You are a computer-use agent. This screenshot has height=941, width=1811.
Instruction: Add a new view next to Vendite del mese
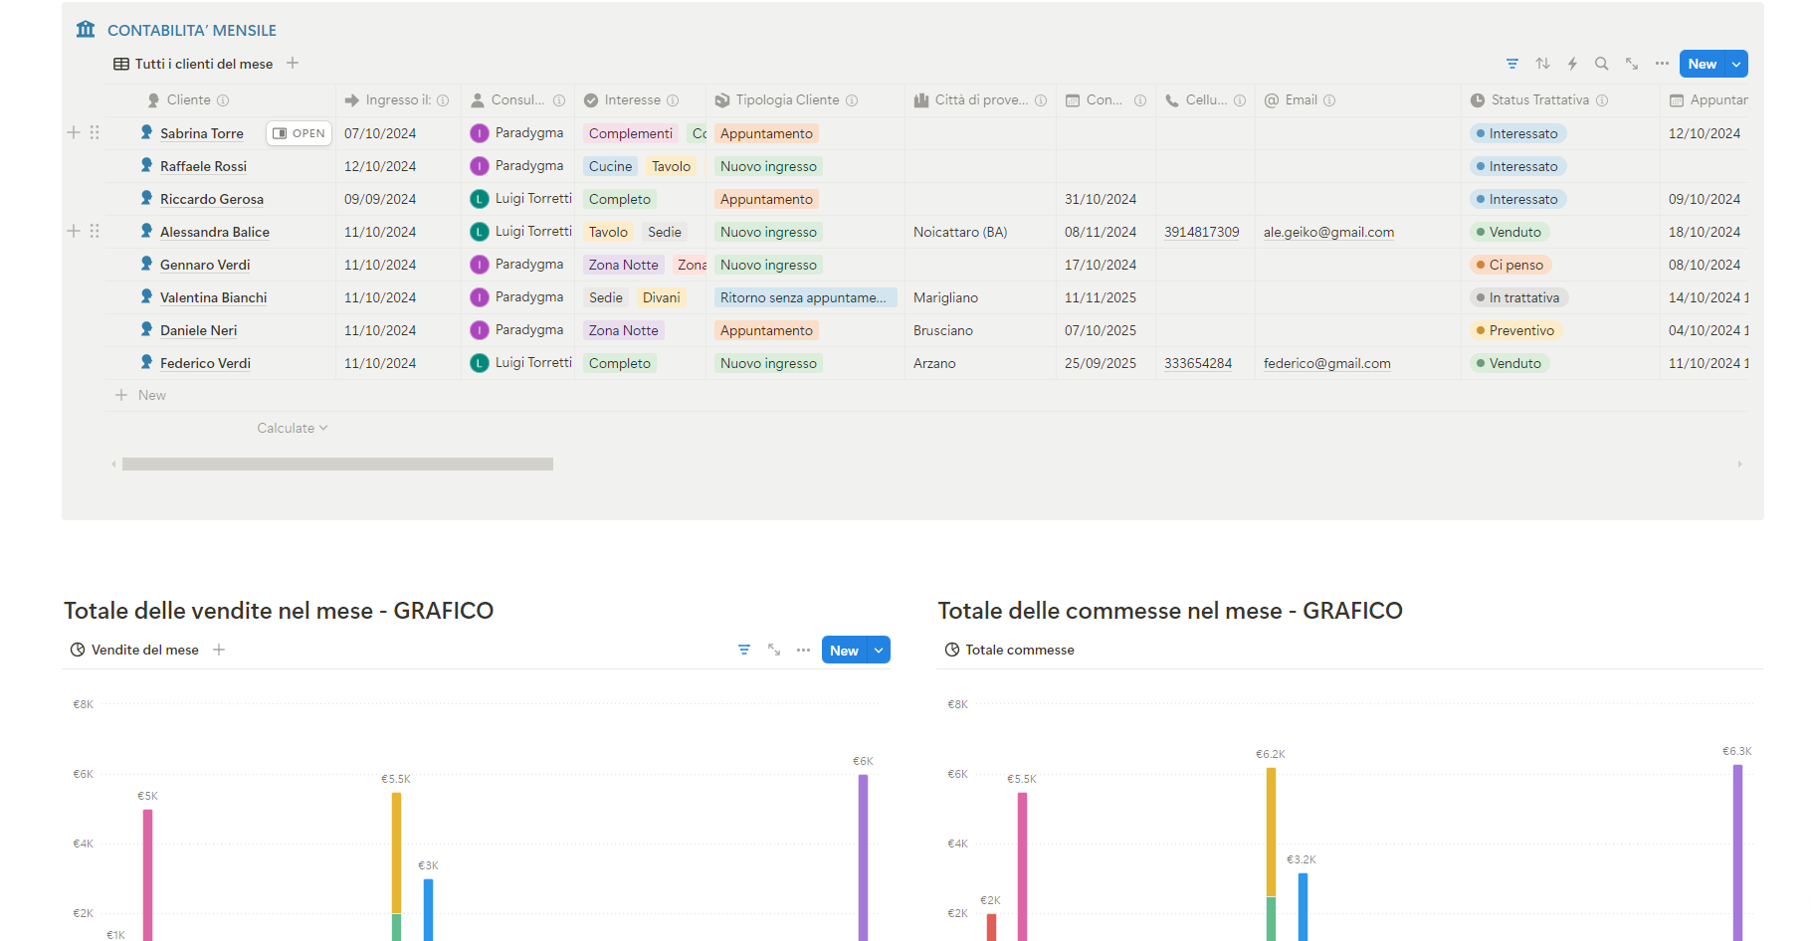[x=219, y=650]
